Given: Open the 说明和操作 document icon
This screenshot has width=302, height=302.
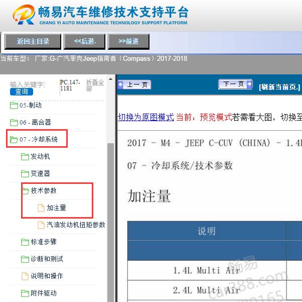Looking at the screenshot, I should [x=25, y=276].
